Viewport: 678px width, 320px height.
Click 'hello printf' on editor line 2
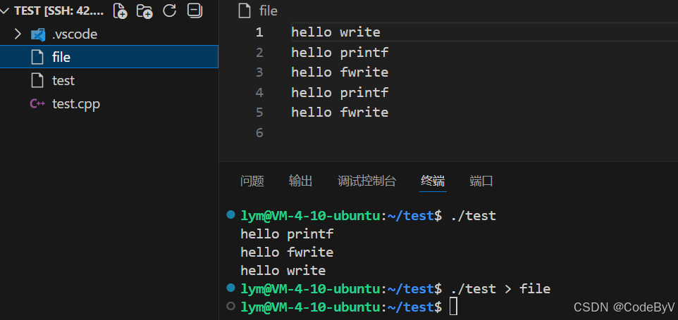click(x=340, y=53)
